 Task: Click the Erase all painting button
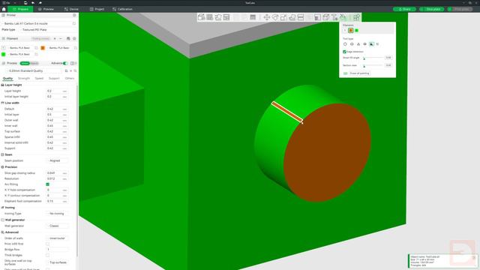360,73
